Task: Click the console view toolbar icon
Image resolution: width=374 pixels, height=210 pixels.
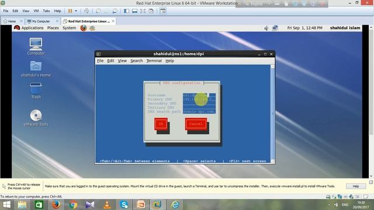Action: click(163, 11)
